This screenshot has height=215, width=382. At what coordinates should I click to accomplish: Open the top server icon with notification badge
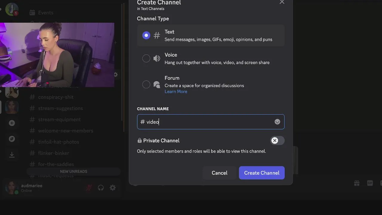point(12,9)
